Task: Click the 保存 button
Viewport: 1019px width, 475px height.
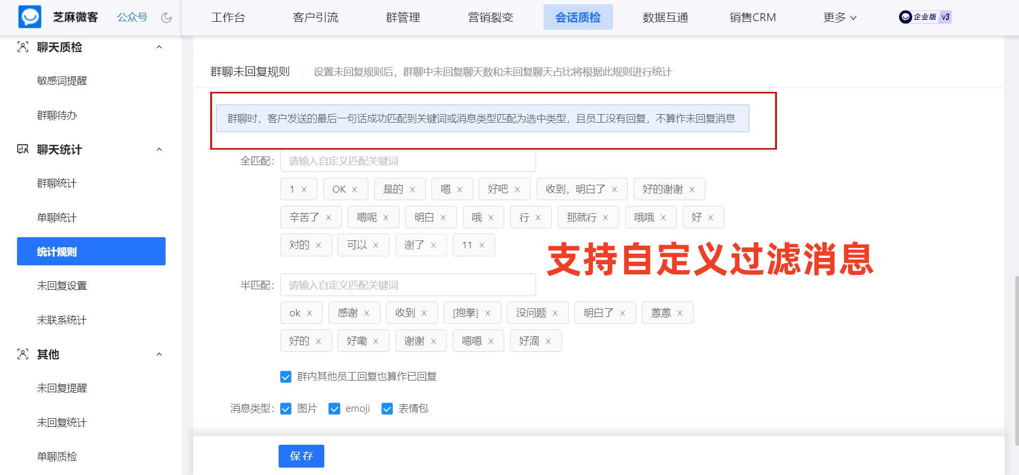Action: click(x=301, y=456)
